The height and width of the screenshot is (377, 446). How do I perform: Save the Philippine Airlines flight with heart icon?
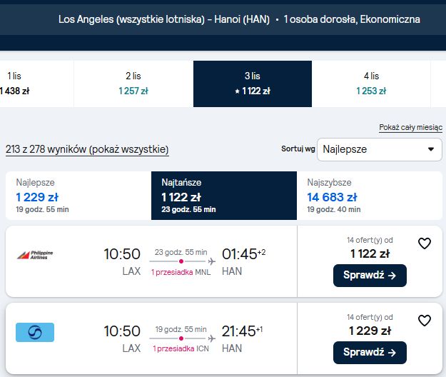point(425,243)
